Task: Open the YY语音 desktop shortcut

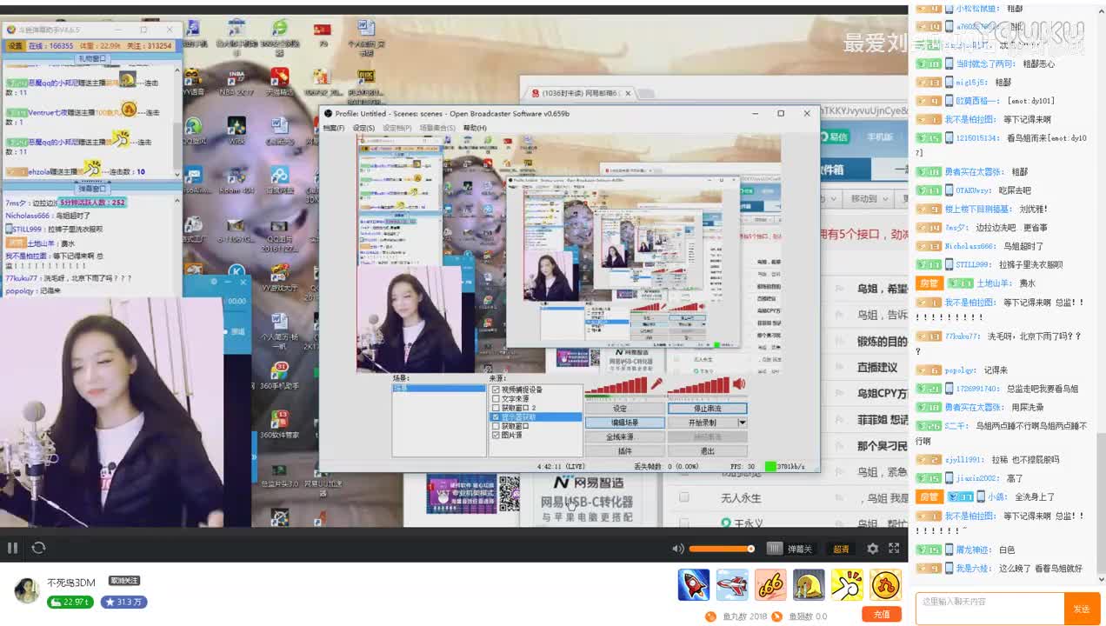Action: pyautogui.click(x=193, y=82)
